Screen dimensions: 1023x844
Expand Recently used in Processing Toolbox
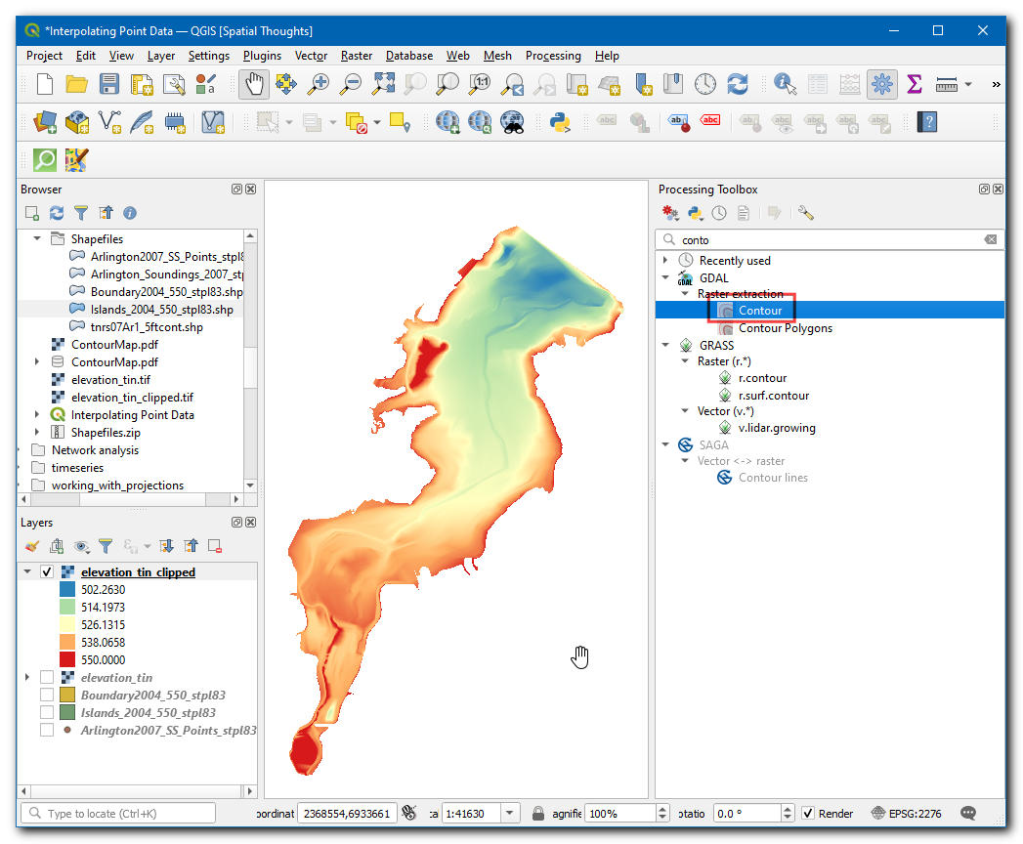pyautogui.click(x=666, y=261)
